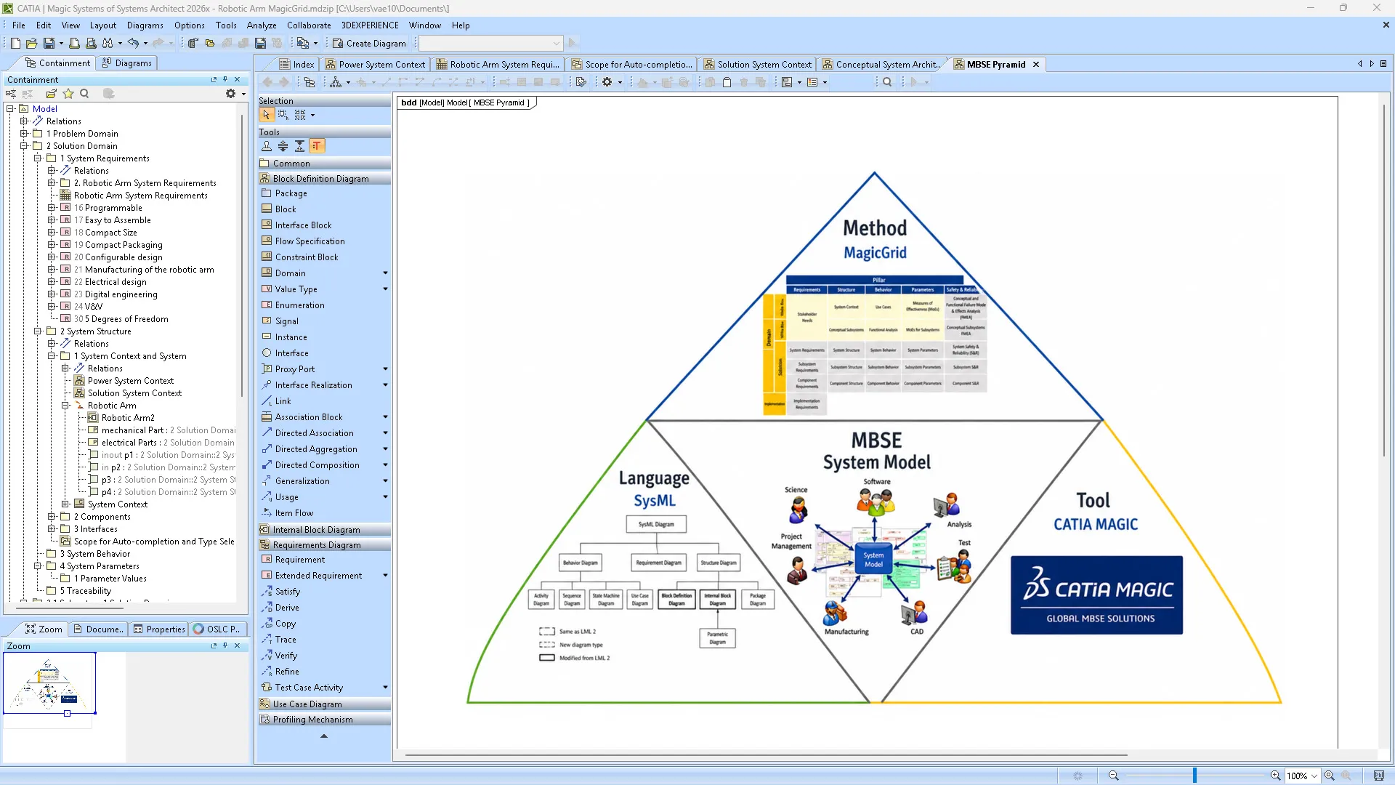1395x785 pixels.
Task: Toggle the arrow selection tool
Action: (266, 115)
